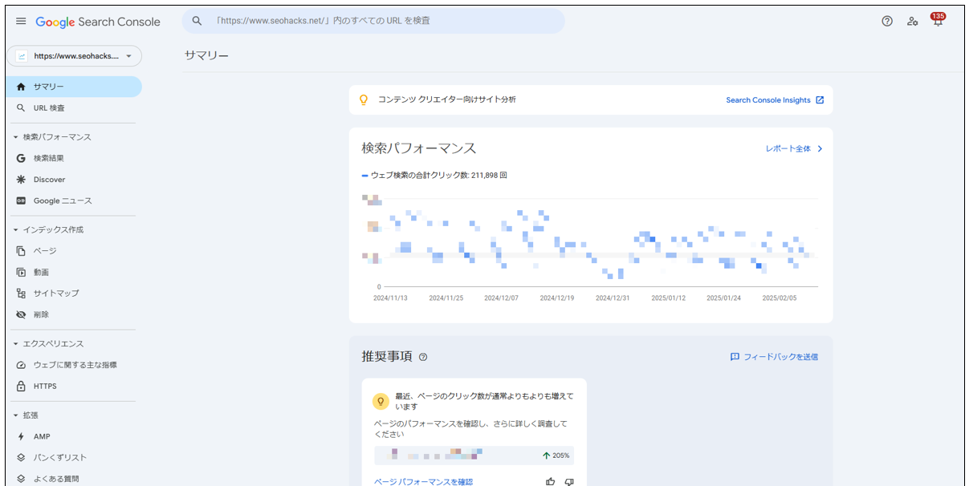Click the yellow lightbulb in the recommendation card
The width and height of the screenshot is (969, 486).
point(381,401)
